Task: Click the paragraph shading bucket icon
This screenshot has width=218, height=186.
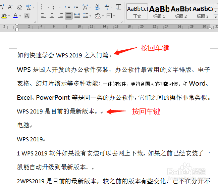Action: [x=98, y=16]
